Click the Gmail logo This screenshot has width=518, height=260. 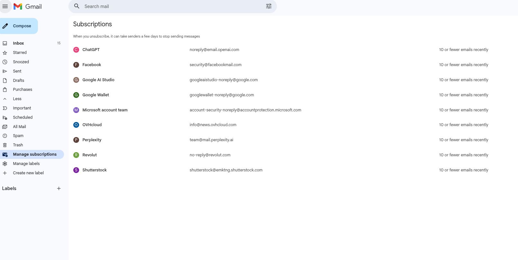(x=28, y=6)
